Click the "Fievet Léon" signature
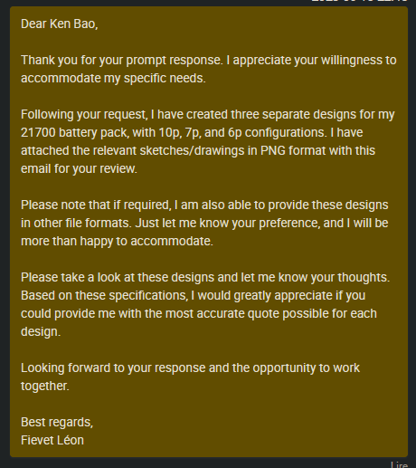416x468 pixels. (52, 441)
